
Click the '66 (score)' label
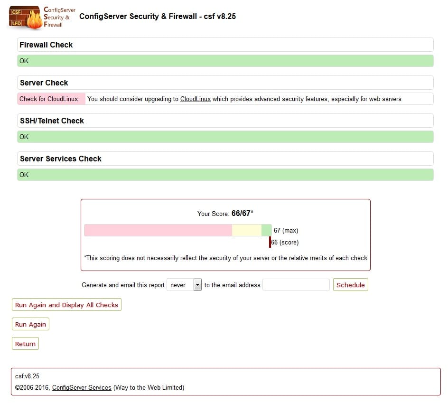tap(285, 243)
